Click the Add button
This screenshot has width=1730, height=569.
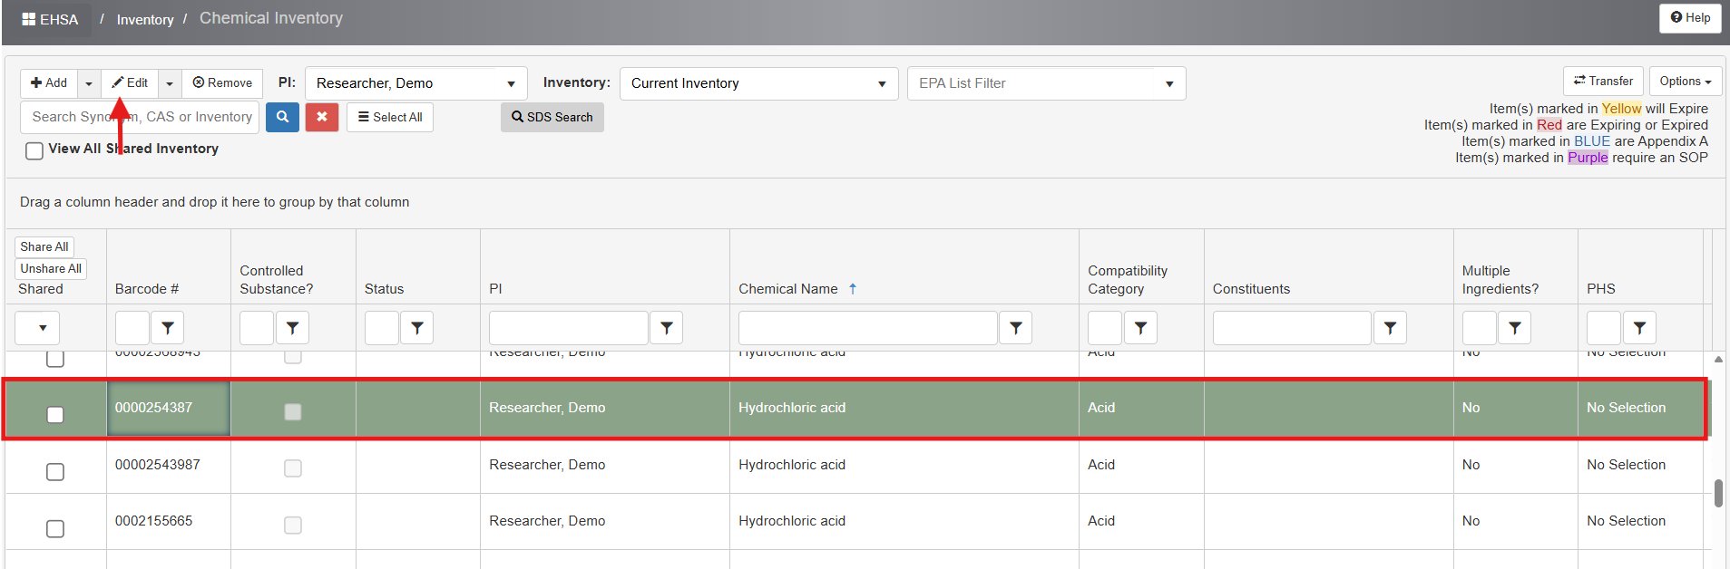[49, 83]
